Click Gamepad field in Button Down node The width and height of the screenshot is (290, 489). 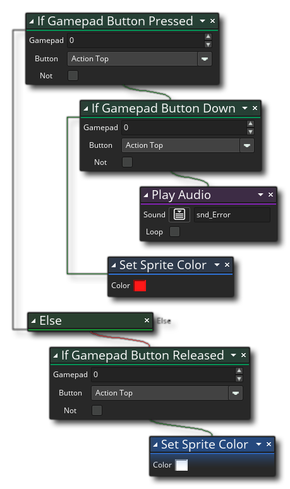coord(184,128)
